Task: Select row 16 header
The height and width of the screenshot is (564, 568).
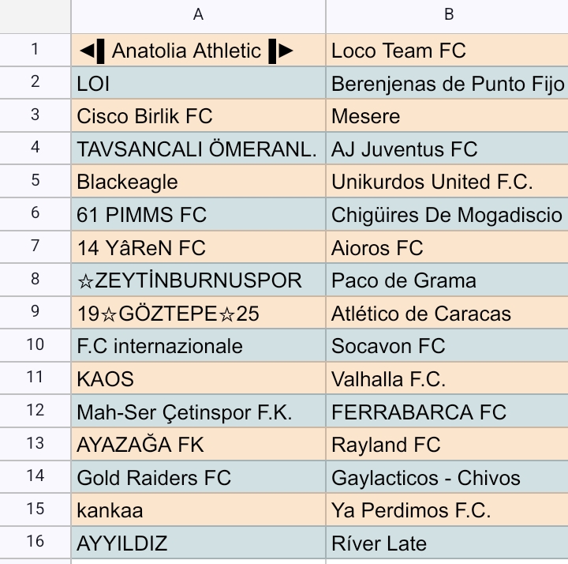Action: click(x=35, y=542)
